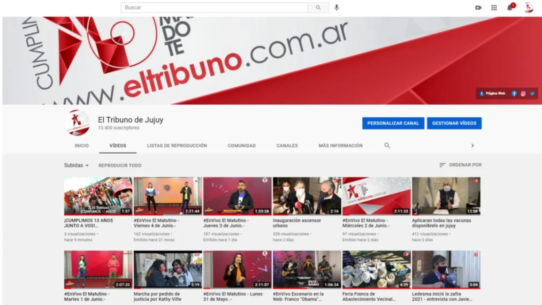Open the banner Instagram link
Image resolution: width=542 pixels, height=305 pixels.
[523, 93]
